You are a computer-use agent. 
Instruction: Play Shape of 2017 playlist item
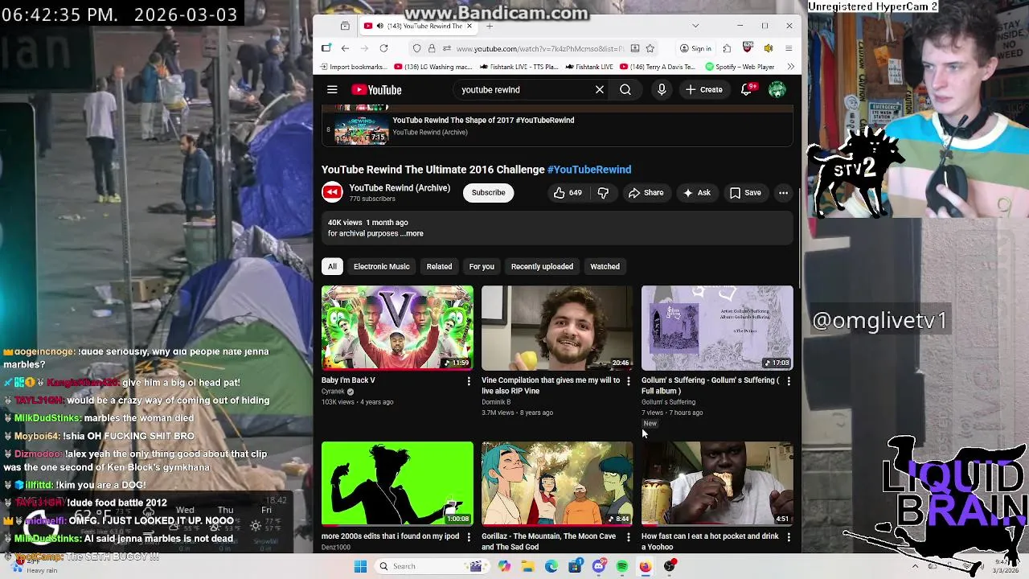click(x=557, y=128)
